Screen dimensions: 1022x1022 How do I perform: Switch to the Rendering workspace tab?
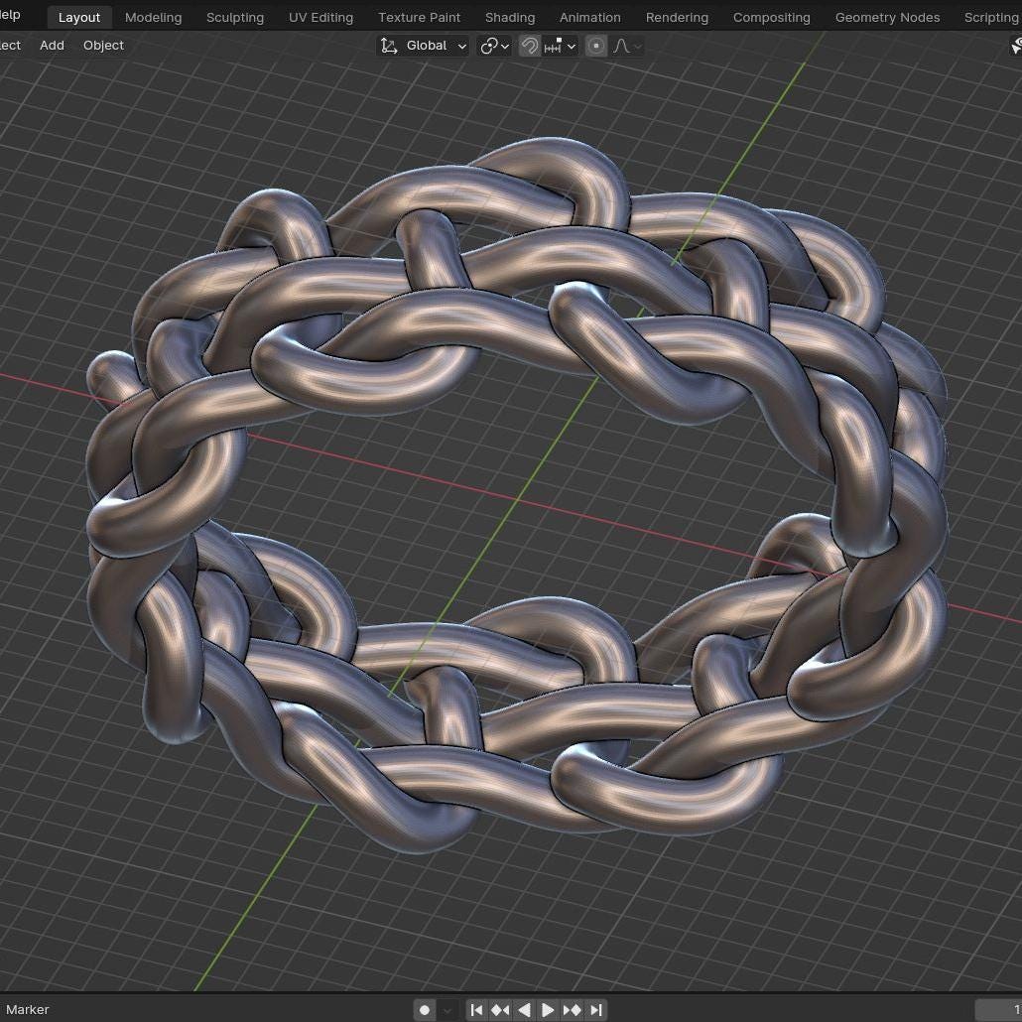pyautogui.click(x=677, y=18)
